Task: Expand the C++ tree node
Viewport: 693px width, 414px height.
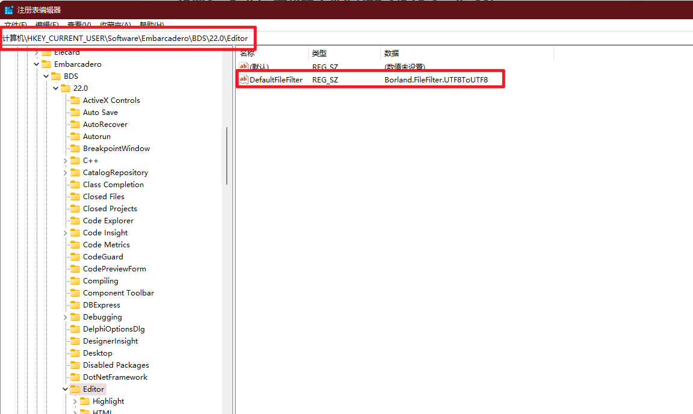Action: click(65, 160)
